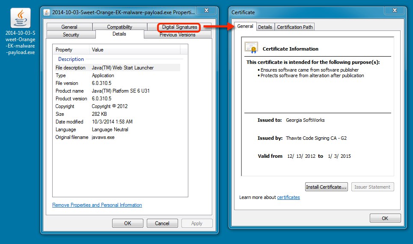Select the File description row
This screenshot has height=244, width=413.
[x=117, y=67]
